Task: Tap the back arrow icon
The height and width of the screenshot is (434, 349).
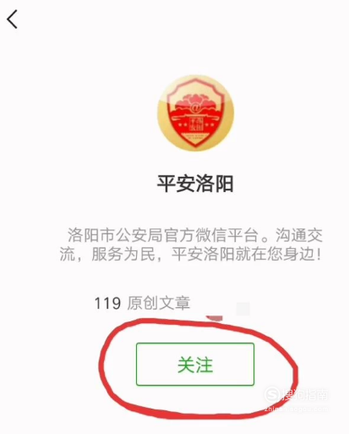Action: [x=12, y=19]
